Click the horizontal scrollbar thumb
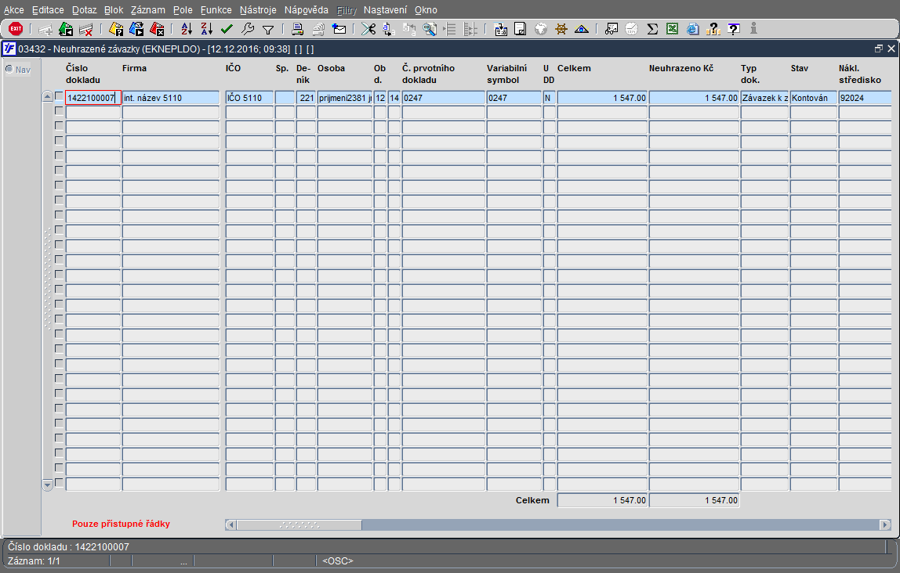Viewport: 900px width, 573px height. point(299,525)
